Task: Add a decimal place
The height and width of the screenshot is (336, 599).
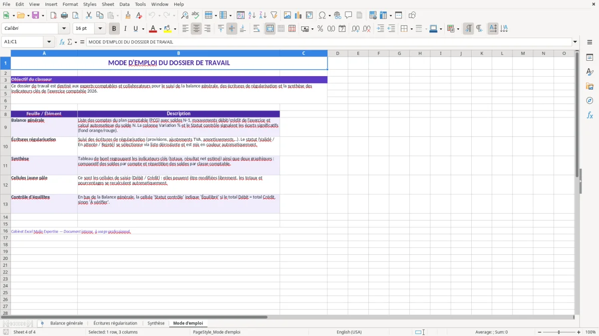Action: coord(355,29)
